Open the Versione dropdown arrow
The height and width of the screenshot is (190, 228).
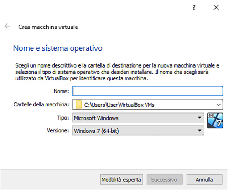(x=200, y=131)
